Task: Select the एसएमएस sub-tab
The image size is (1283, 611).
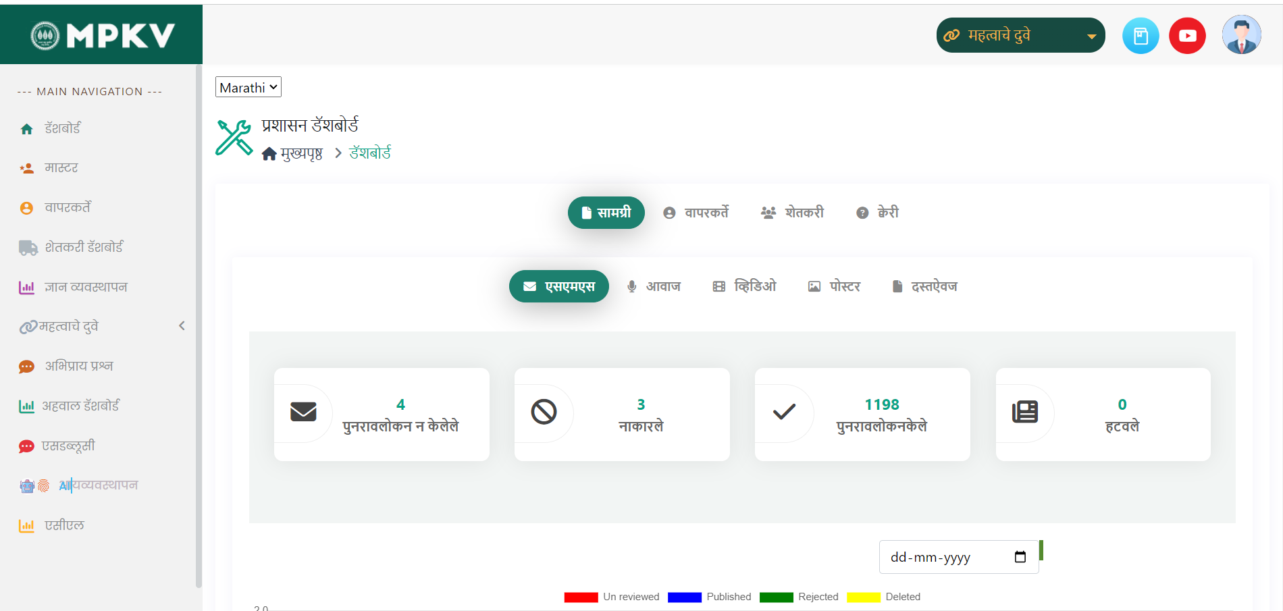Action: pyautogui.click(x=558, y=286)
